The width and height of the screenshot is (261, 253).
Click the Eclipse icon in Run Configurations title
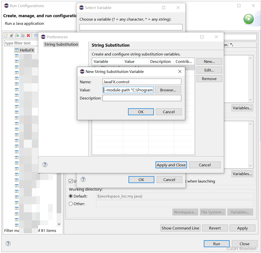pos(6,6)
